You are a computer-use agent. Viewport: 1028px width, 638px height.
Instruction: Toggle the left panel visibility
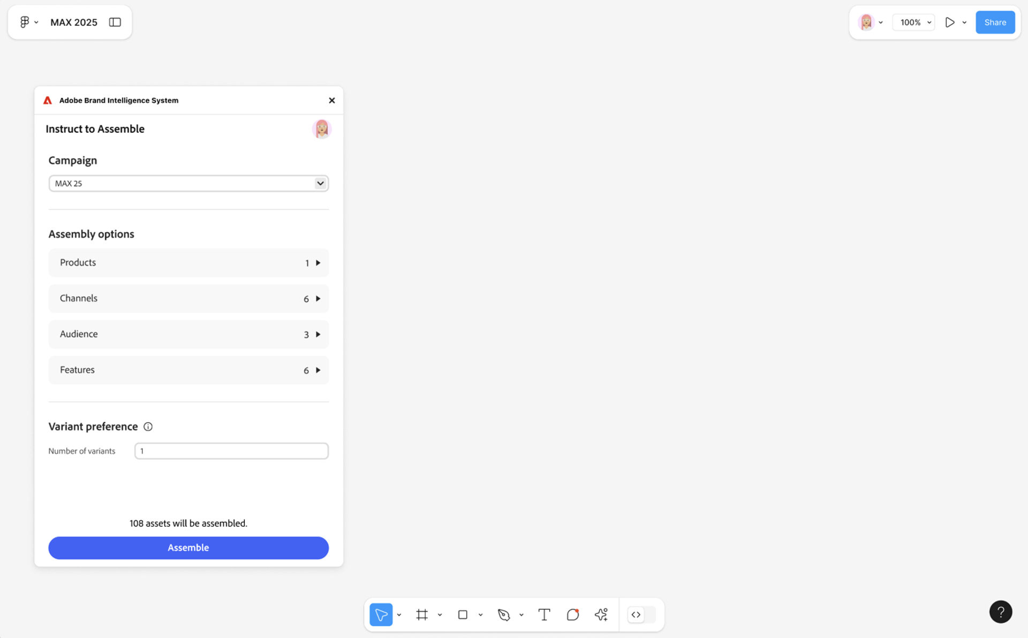(115, 22)
